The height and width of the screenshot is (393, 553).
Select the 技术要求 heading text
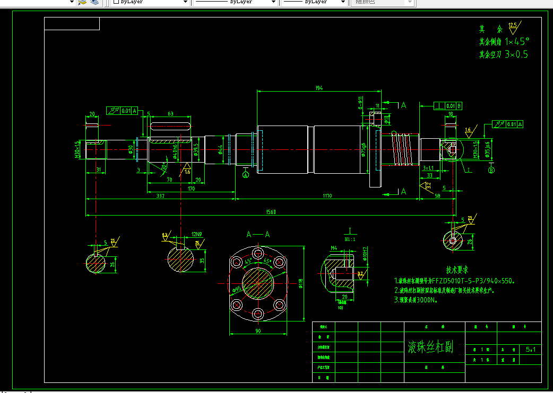(457, 270)
